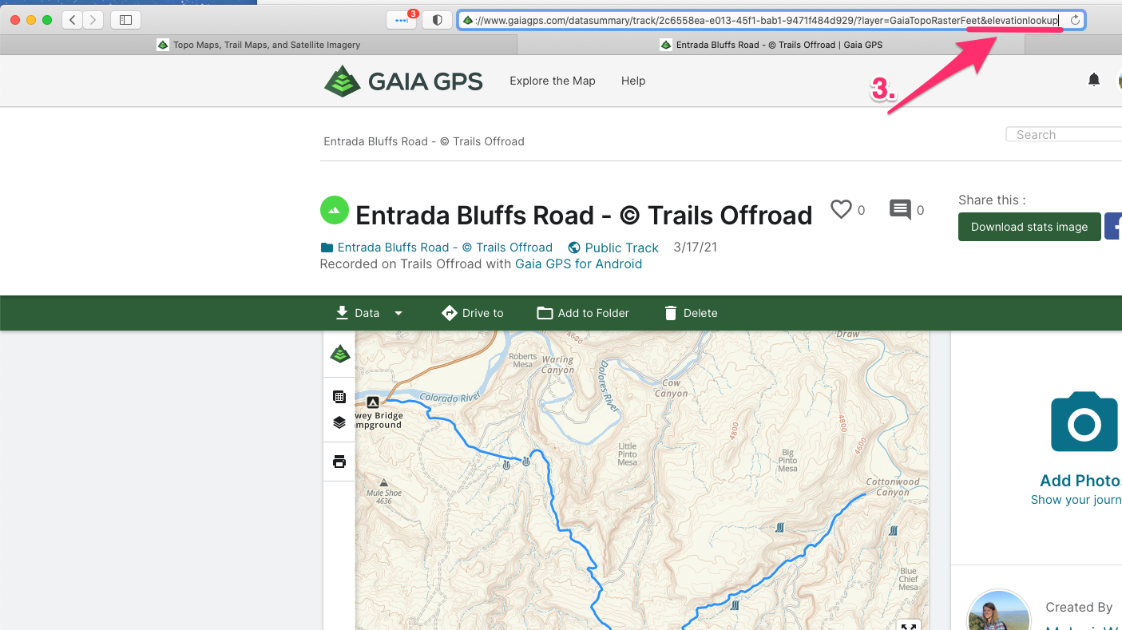Click the breadcrumb Entrada Bluffs Road text

[424, 141]
